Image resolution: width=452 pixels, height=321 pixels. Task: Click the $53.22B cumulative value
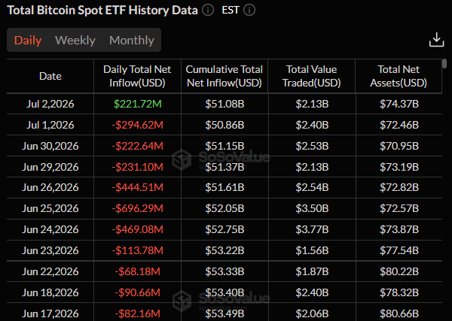(x=224, y=250)
